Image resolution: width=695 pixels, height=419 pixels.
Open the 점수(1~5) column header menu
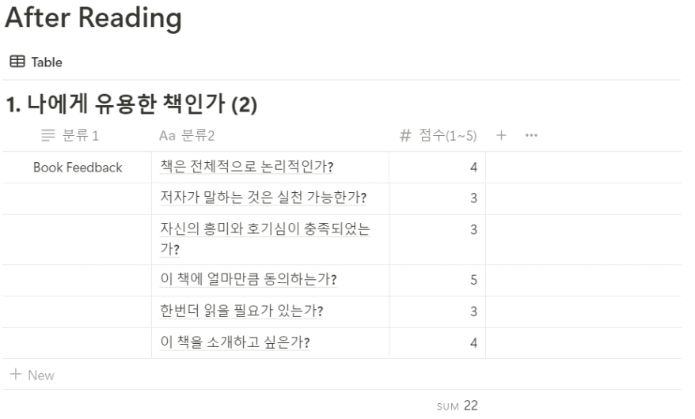438,135
